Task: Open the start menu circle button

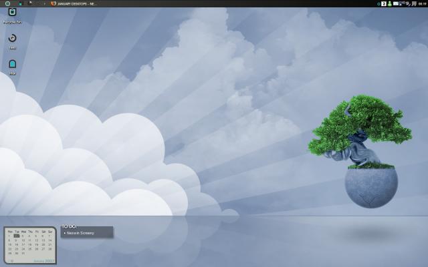Action: (7, 3)
